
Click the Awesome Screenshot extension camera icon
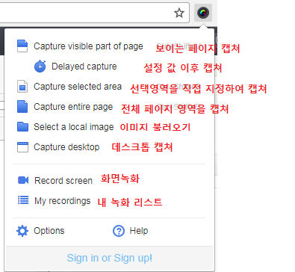pyautogui.click(x=203, y=13)
